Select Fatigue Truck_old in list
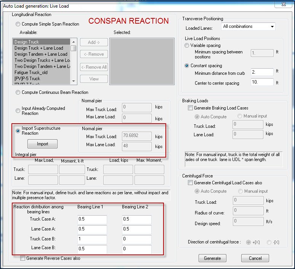The height and width of the screenshot is (269, 295). point(42,72)
